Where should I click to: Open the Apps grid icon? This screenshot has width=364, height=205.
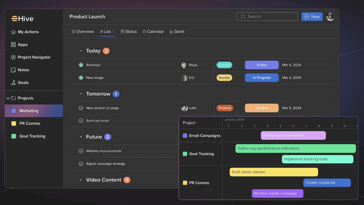(x=13, y=45)
